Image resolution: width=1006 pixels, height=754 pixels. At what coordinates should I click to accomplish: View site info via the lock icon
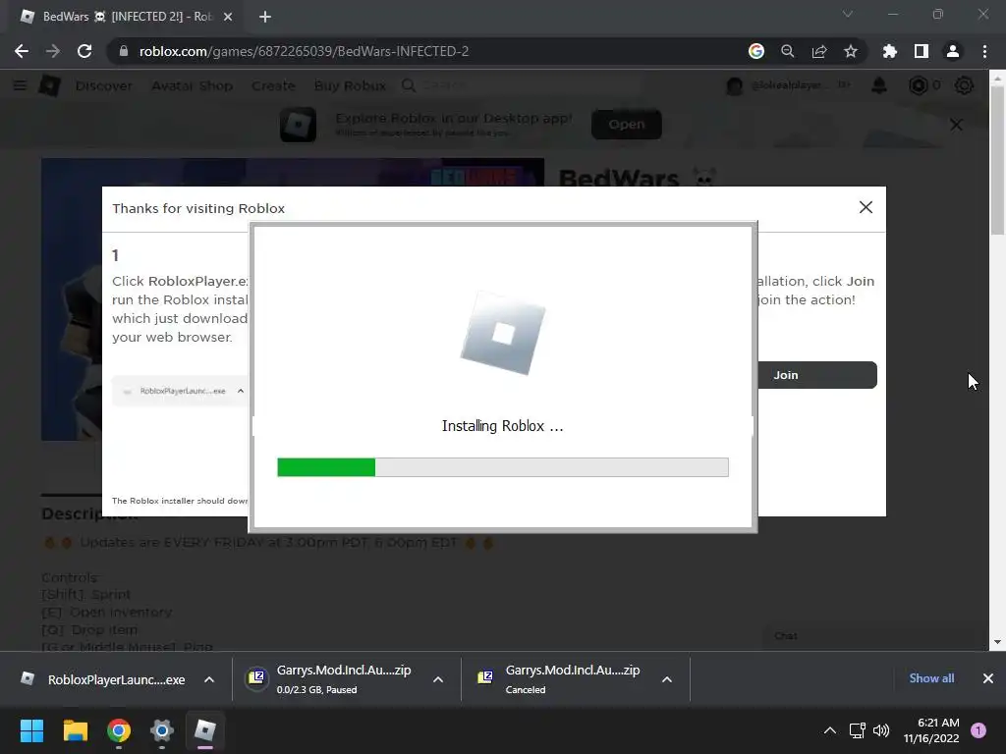tap(124, 51)
